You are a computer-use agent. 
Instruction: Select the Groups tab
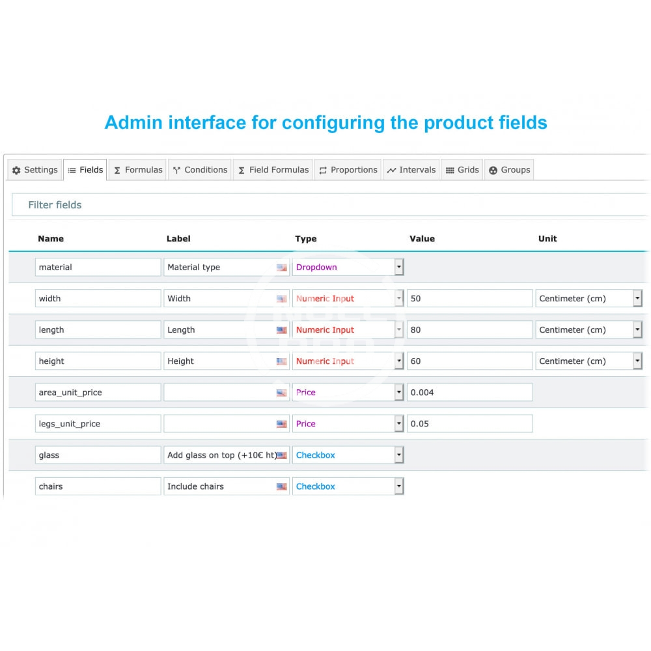(x=509, y=170)
